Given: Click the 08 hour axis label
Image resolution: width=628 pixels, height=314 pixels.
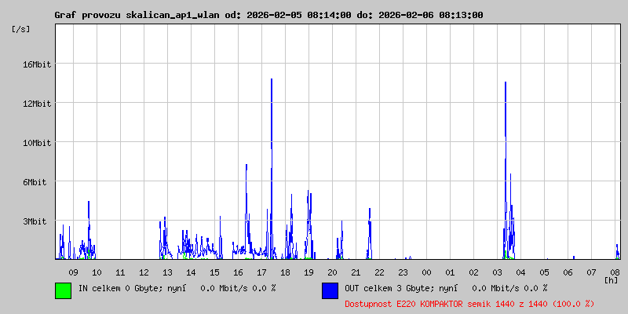Looking at the screenshot, I should [615, 272].
